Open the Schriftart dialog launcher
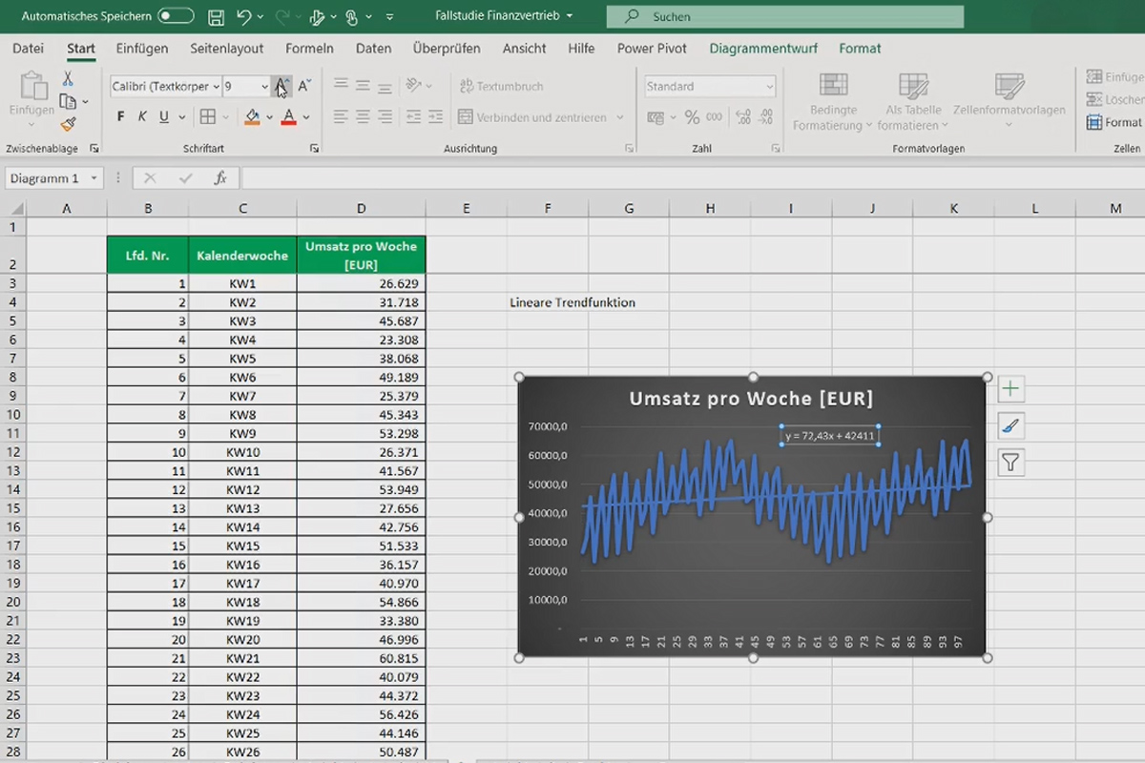The height and width of the screenshot is (763, 1145). click(x=315, y=149)
